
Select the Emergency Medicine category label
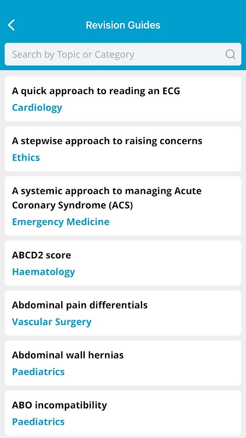point(61,222)
